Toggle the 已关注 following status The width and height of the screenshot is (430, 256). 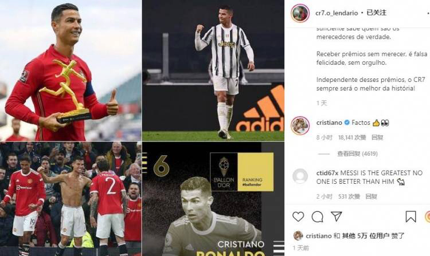[x=376, y=13]
